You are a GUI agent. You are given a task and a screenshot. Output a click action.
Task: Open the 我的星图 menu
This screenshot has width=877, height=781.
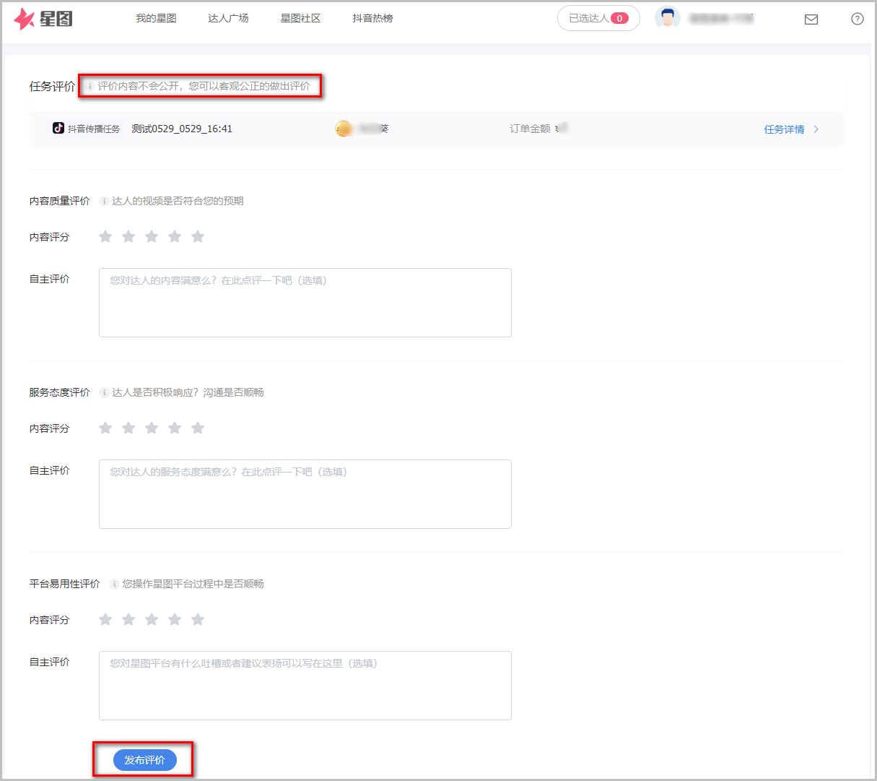coord(156,19)
